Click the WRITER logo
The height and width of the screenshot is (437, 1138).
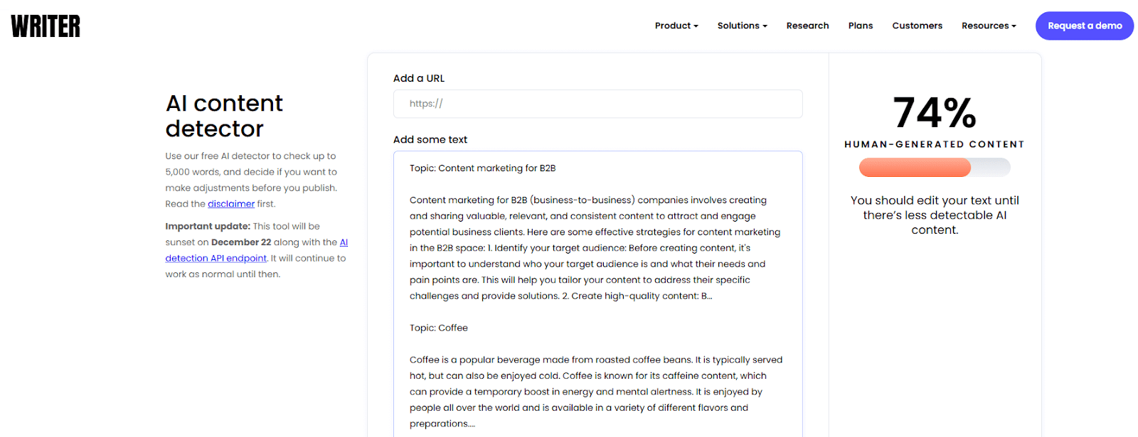pos(45,26)
